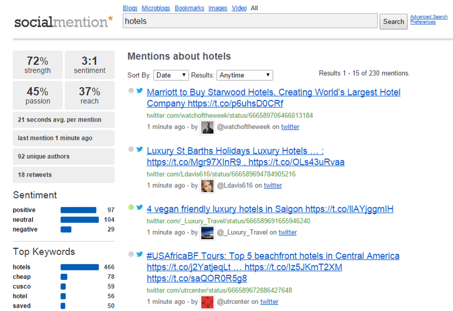Click negative sentiment bar
453x311 pixels.
point(66,229)
